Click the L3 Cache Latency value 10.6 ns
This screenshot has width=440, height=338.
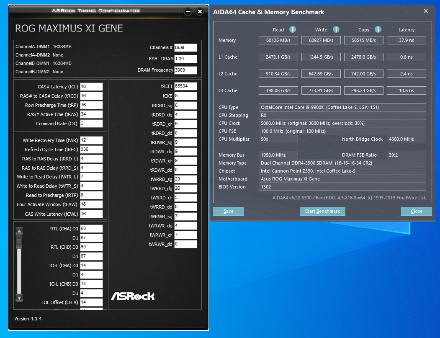coord(407,90)
